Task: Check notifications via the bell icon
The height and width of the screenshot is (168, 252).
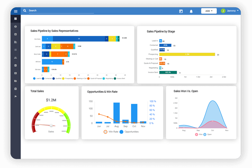Action: coord(191,11)
